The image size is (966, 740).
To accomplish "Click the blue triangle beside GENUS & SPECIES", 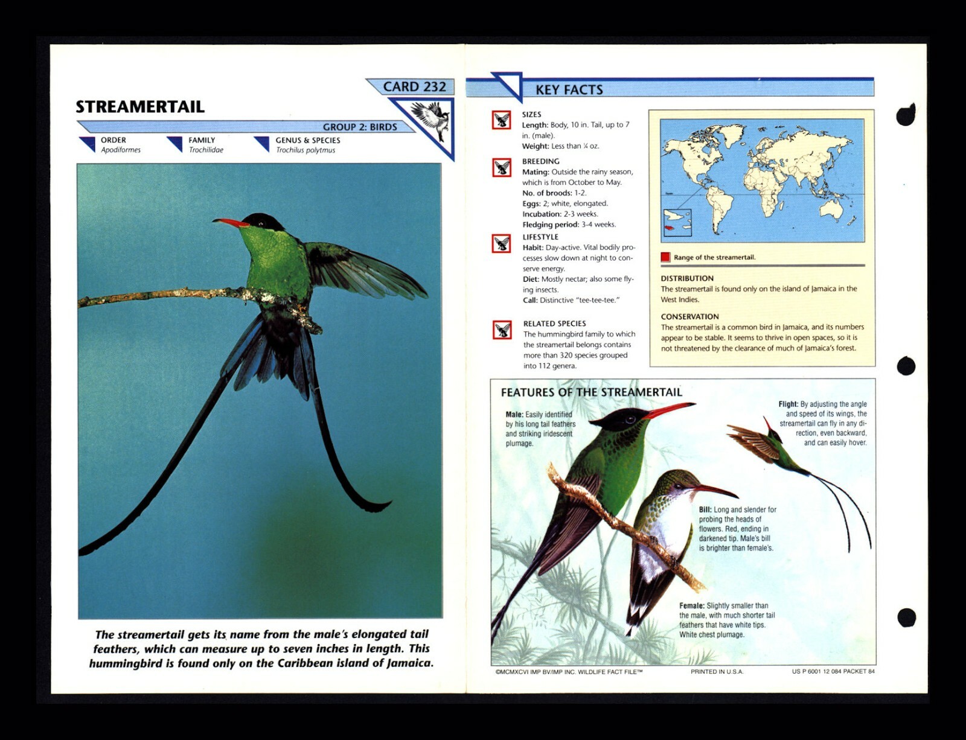I will tap(262, 144).
